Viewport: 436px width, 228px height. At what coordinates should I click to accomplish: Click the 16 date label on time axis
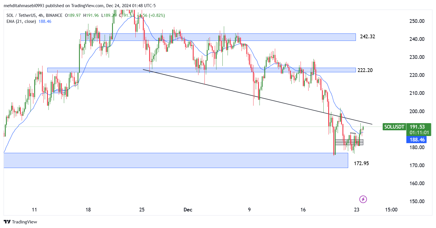(303, 210)
